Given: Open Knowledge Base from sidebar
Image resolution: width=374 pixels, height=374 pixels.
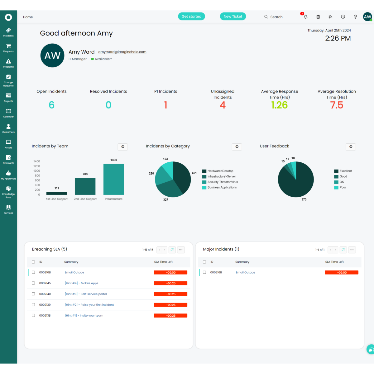Looking at the screenshot, I should 8,191.
